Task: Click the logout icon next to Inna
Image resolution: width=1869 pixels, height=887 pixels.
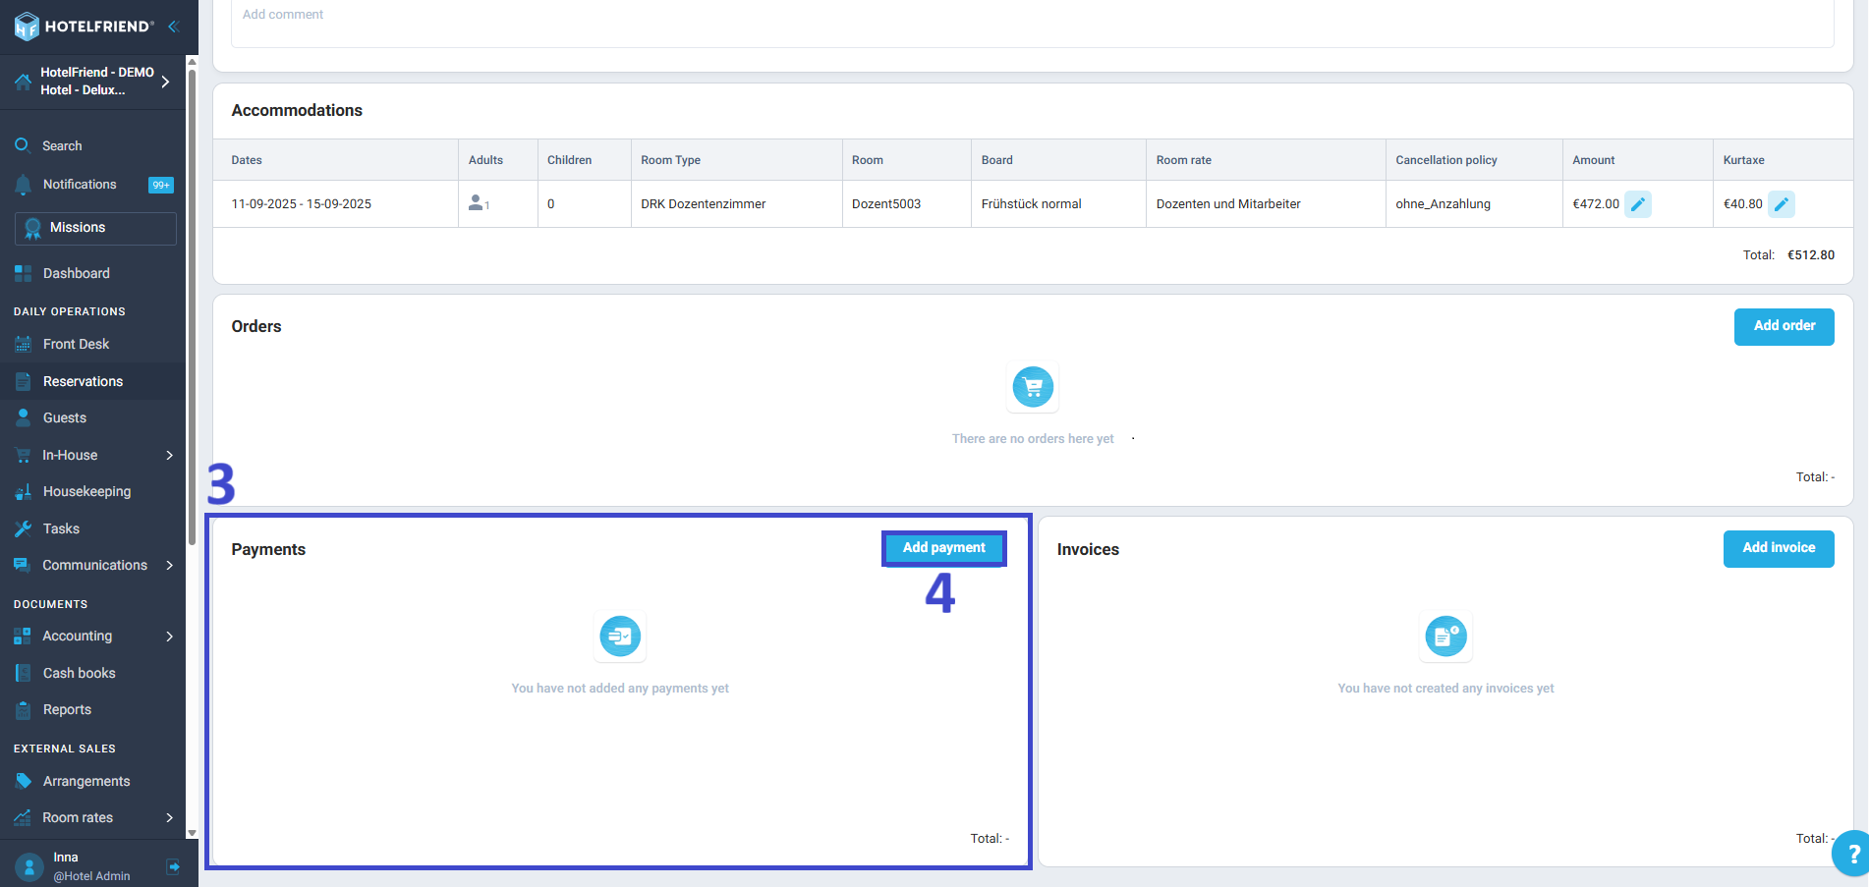Action: pos(174,866)
